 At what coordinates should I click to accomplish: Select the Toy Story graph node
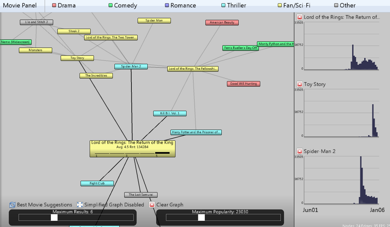click(x=77, y=58)
